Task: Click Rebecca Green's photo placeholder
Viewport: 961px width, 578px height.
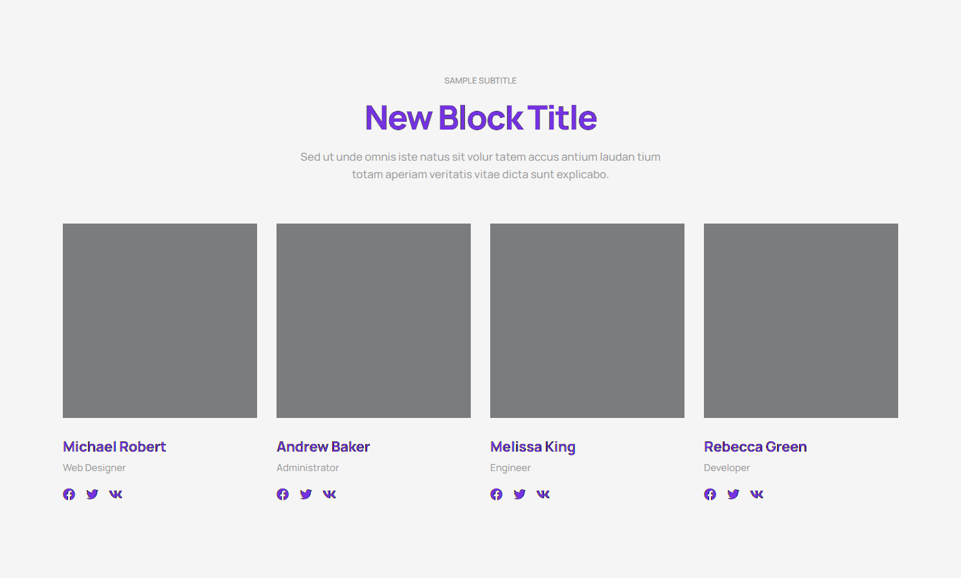Action: tap(801, 321)
